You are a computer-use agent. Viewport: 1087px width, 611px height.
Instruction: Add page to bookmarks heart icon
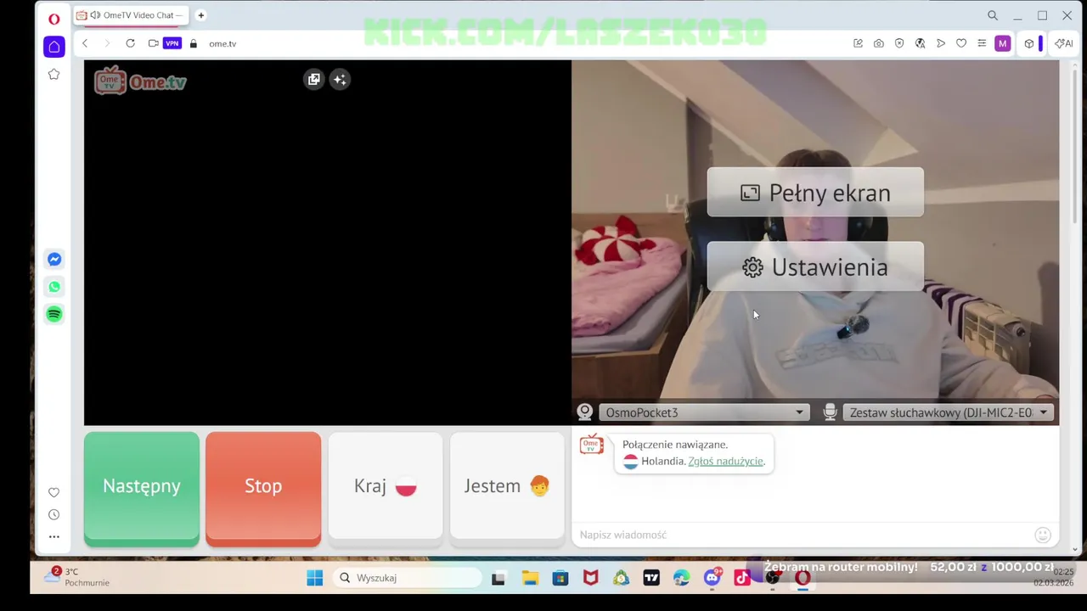click(961, 43)
